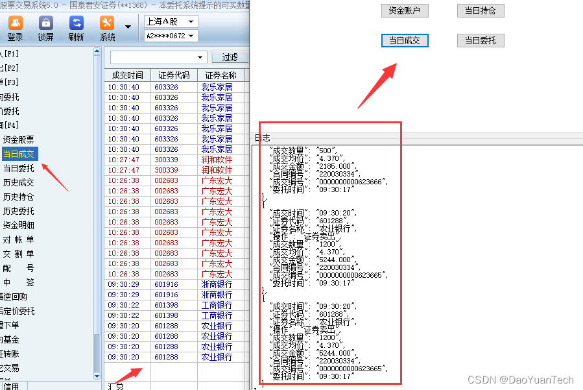Select the [F1] entry in the left menu

click(x=9, y=54)
